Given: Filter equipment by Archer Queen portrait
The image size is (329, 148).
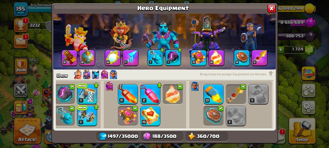Looking at the screenshot, I should tap(87, 74).
